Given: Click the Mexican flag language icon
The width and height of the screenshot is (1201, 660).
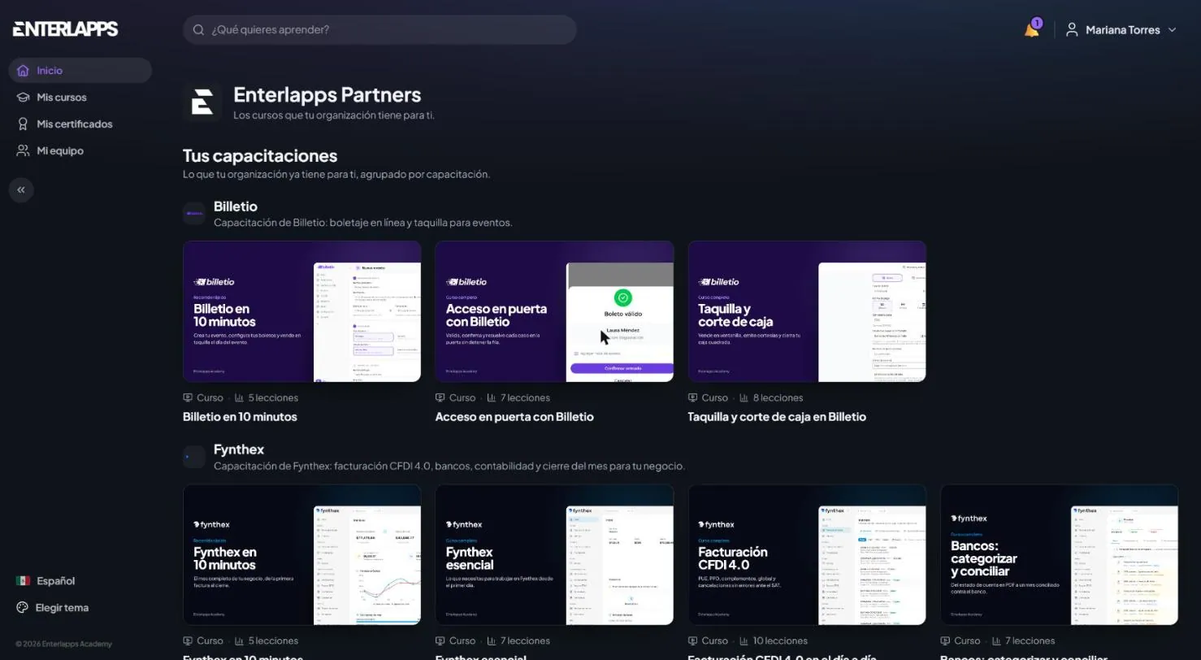Looking at the screenshot, I should pyautogui.click(x=23, y=581).
